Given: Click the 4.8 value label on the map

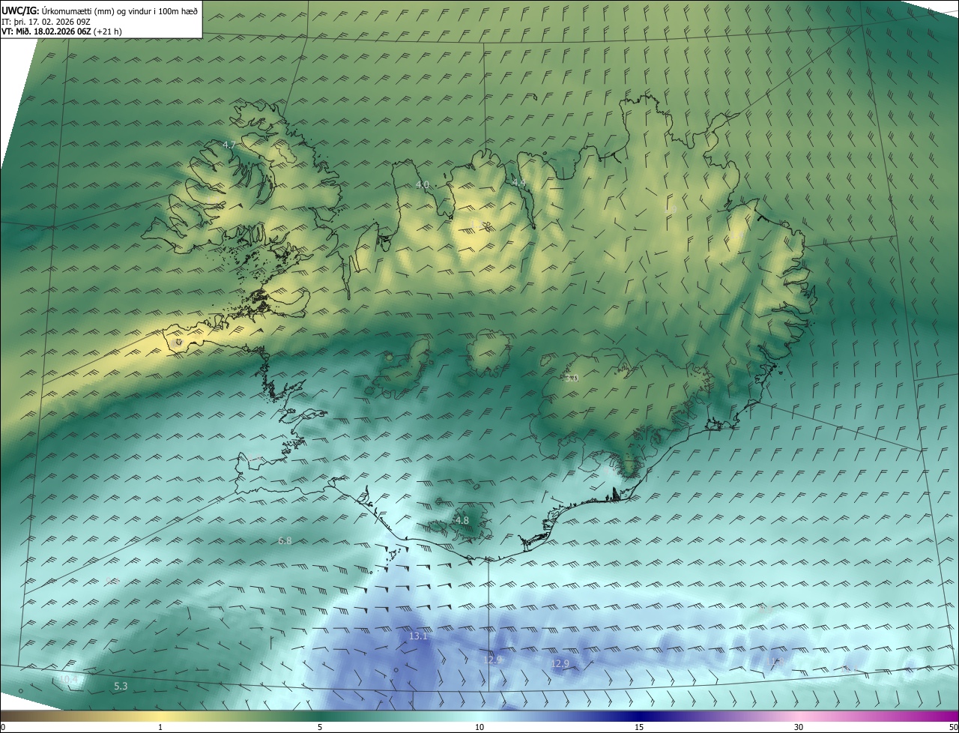Looking at the screenshot, I should (462, 520).
